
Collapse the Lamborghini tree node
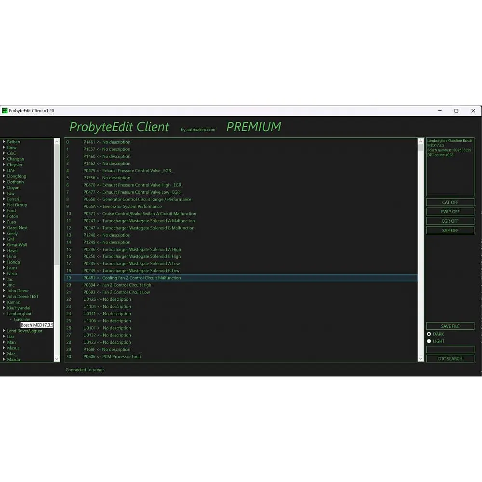(x=4, y=314)
